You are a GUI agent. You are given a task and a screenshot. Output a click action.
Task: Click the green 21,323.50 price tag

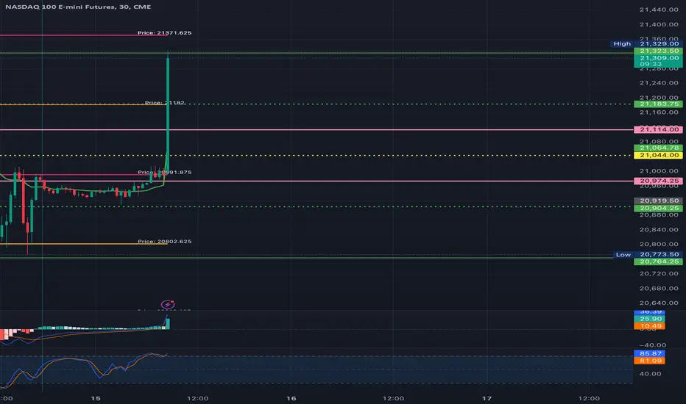point(658,51)
